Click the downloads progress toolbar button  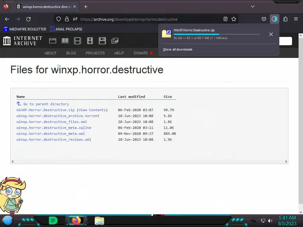pos(274,19)
